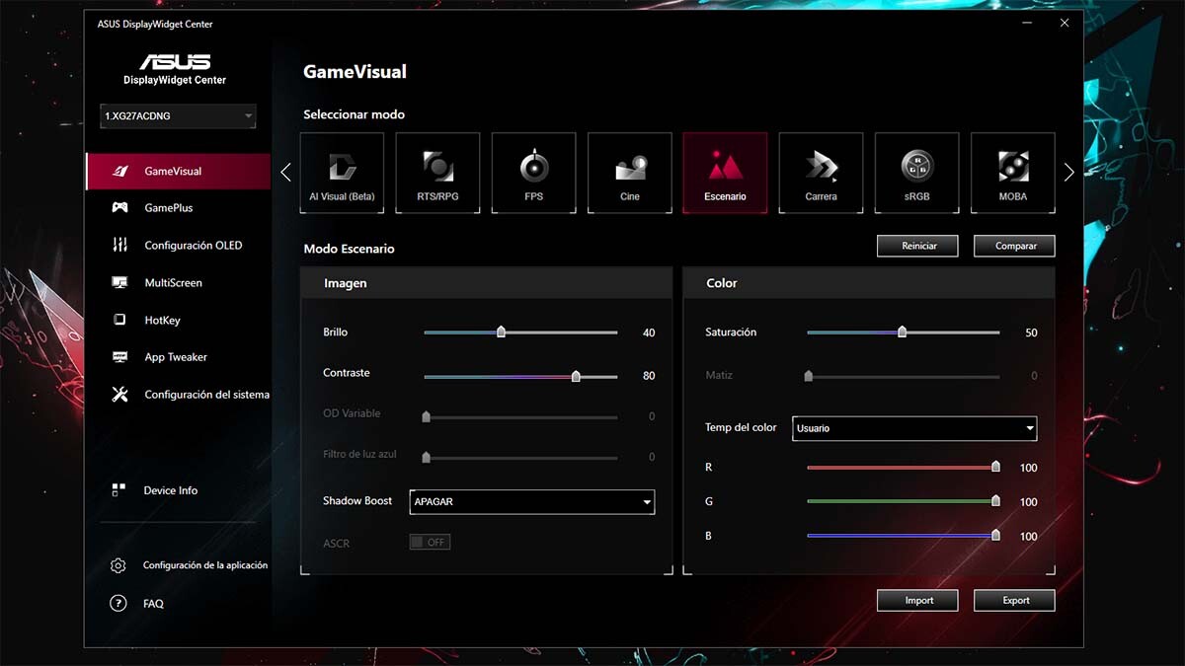
Task: Open Configuración de la aplicación
Action: tap(205, 565)
